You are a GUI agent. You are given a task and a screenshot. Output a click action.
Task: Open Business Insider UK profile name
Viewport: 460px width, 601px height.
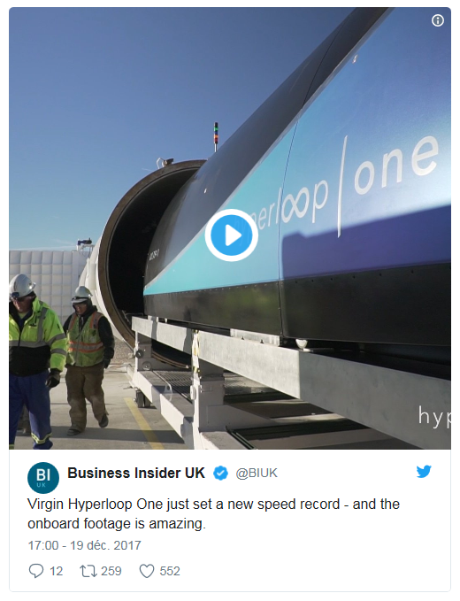(x=136, y=473)
